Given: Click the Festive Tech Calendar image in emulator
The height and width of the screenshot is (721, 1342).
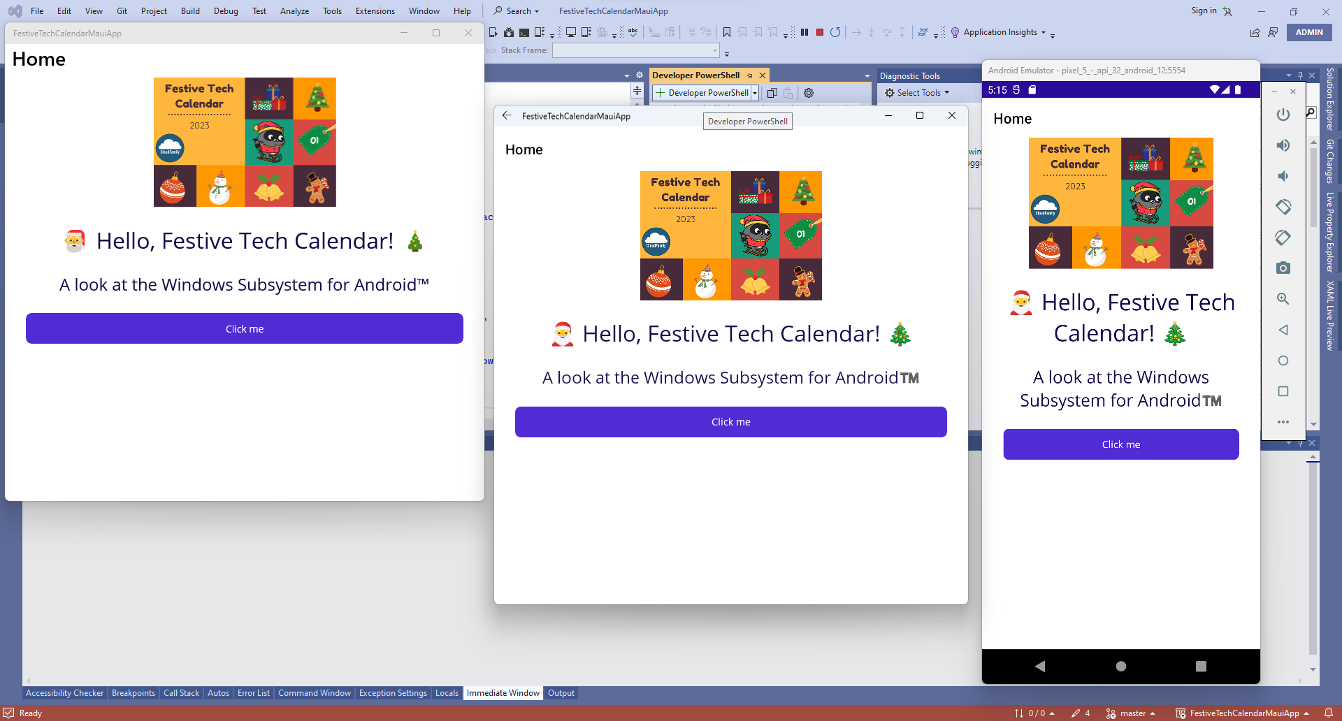Looking at the screenshot, I should [x=1121, y=203].
